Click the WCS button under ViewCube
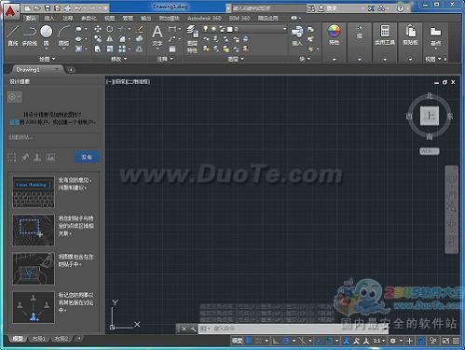Screen dimensions: 465x350 [430, 151]
